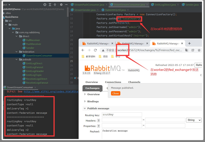This screenshot has width=205, height=142.
Task: Close the StreamSender.java editor tab
Action: tap(98, 10)
